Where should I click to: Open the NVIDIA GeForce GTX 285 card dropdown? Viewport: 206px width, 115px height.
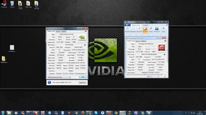(x=59, y=77)
